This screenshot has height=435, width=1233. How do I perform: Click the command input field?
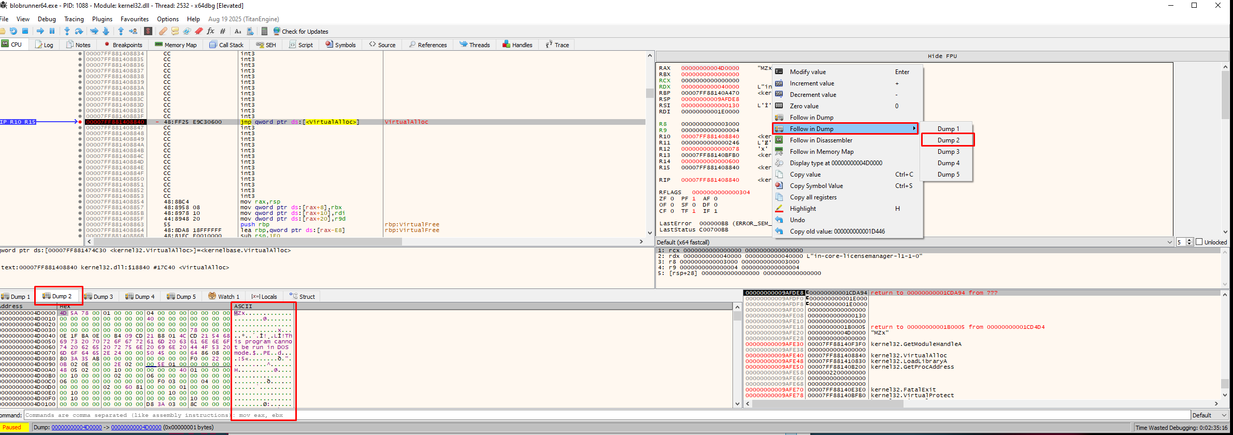coord(606,415)
